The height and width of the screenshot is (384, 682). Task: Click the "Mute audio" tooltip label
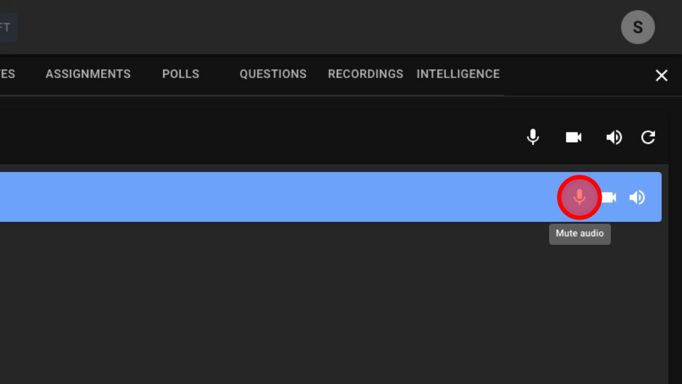point(579,233)
